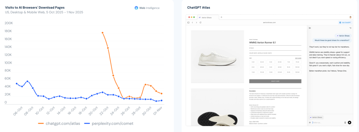Screen dimensions: 359x132
Task: Open the Size Guide link
Action: [x=298, y=58]
